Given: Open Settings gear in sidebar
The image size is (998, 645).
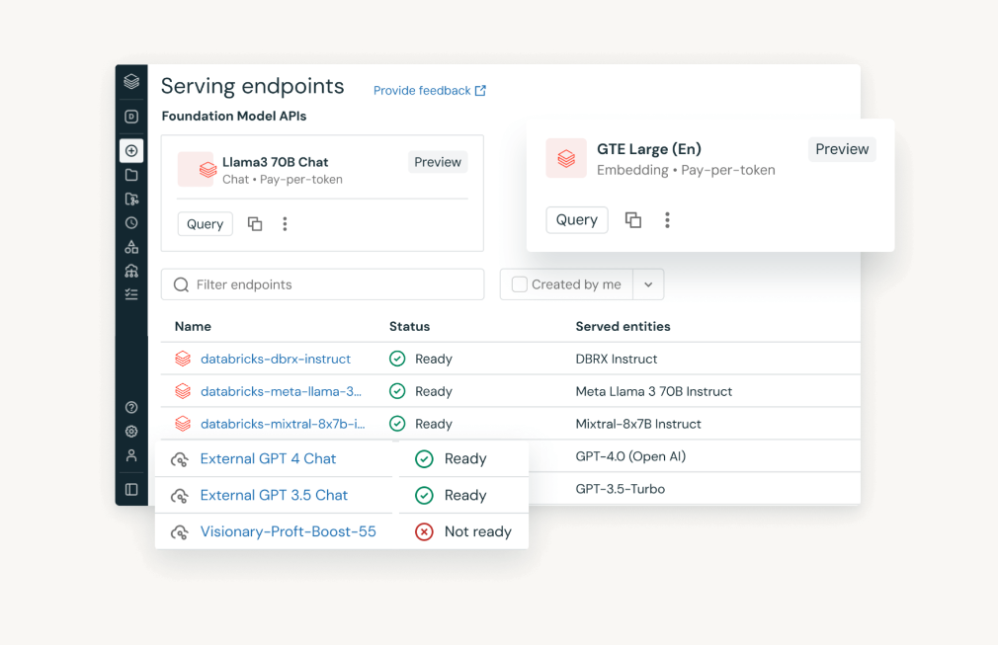Looking at the screenshot, I should 131,432.
